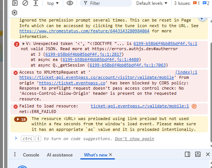
Task: Click the drawer collapse-down icon
Action: tap(198, 154)
